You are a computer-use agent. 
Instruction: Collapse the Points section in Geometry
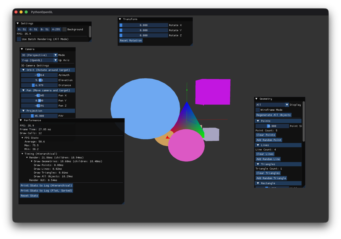click(x=278, y=121)
